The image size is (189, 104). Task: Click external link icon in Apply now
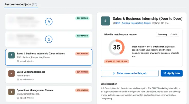[x=165, y=73]
